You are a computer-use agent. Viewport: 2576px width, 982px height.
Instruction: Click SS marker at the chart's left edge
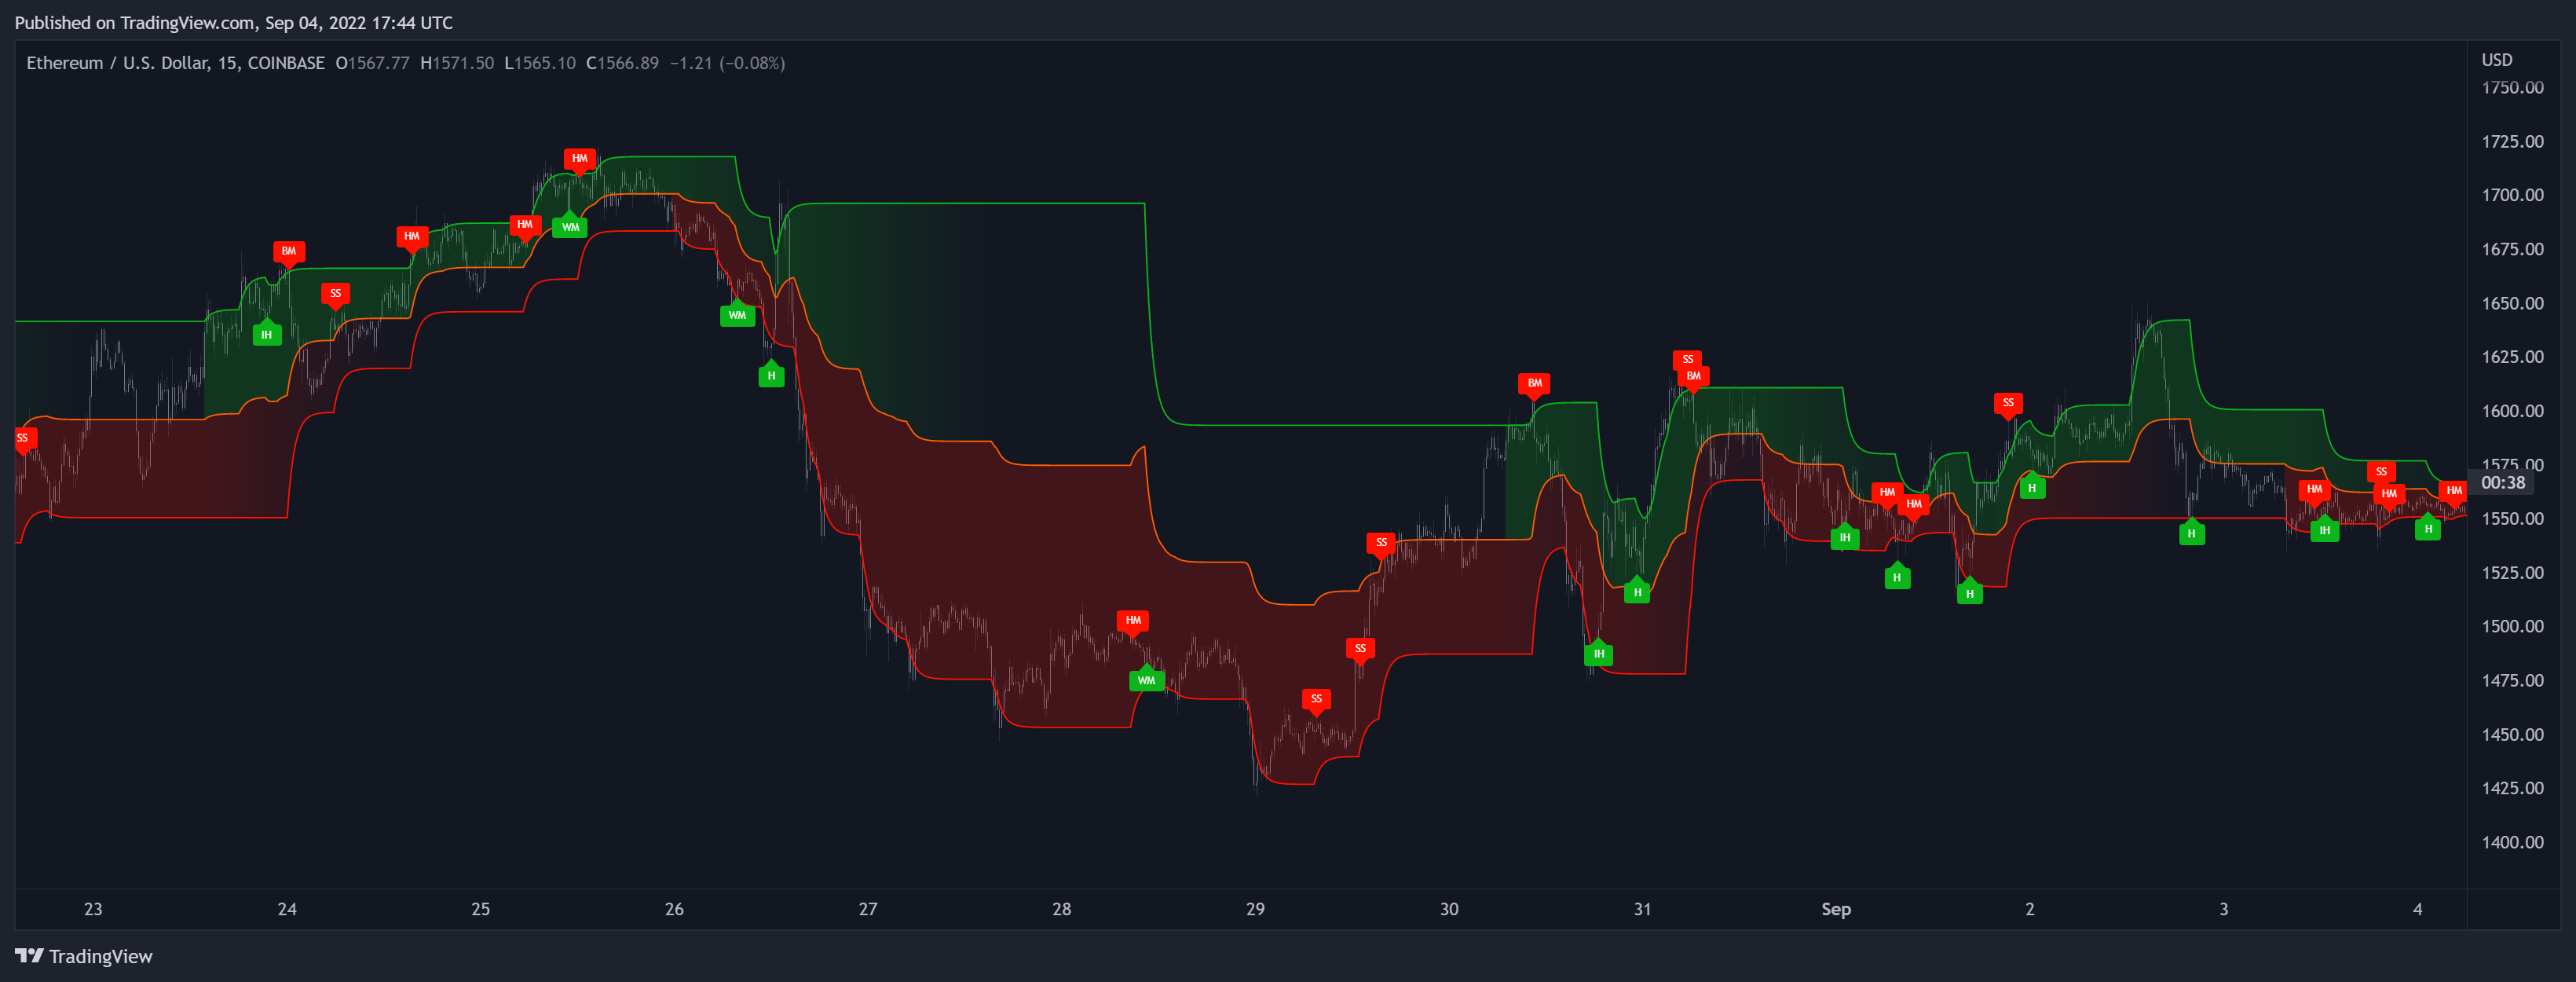coord(24,439)
